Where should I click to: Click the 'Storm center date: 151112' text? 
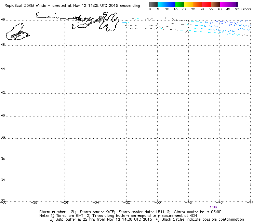(x=145, y=212)
